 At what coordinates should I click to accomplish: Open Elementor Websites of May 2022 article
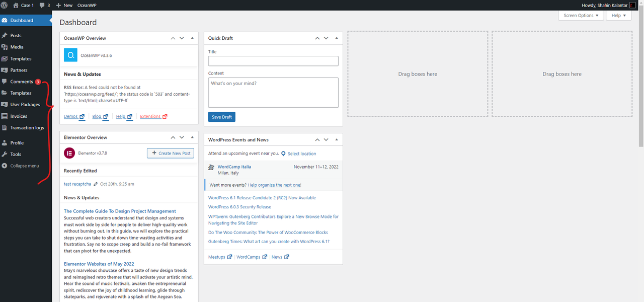click(99, 264)
